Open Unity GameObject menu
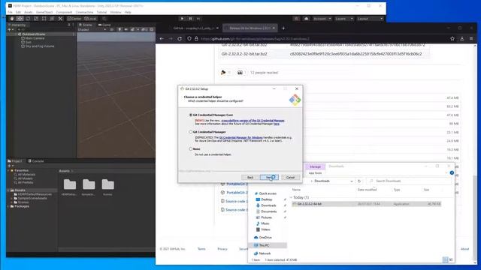The width and height of the screenshot is (481, 270). click(x=44, y=12)
